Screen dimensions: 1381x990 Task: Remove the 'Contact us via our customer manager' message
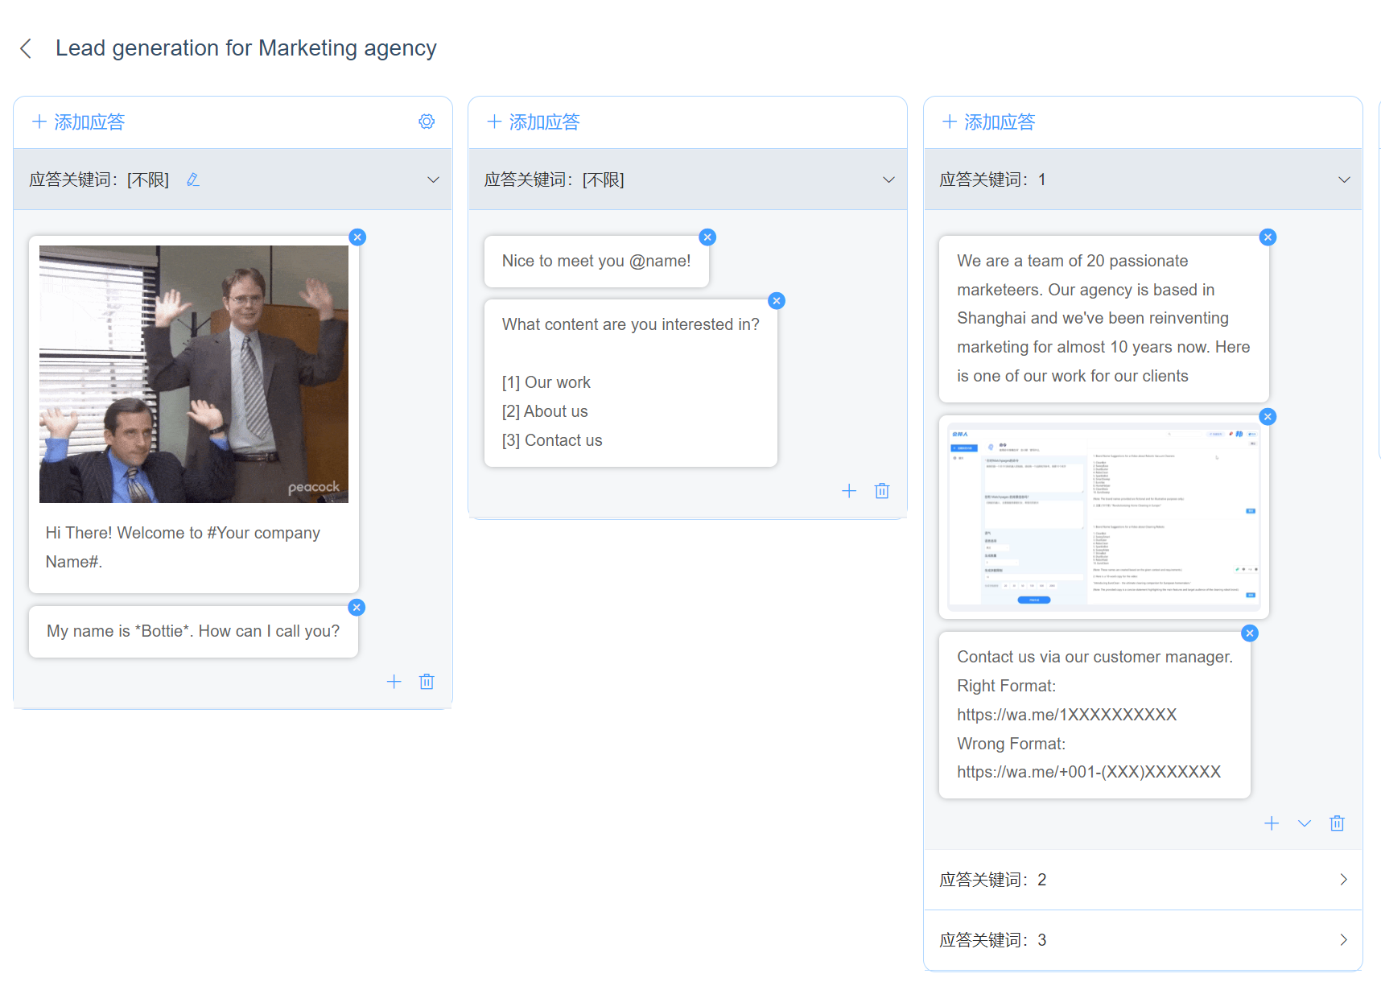point(1249,633)
